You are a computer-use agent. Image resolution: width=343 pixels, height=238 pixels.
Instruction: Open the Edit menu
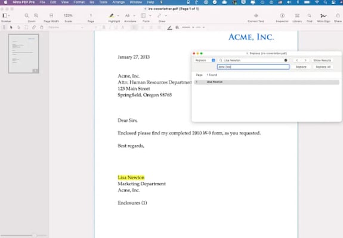53,2
